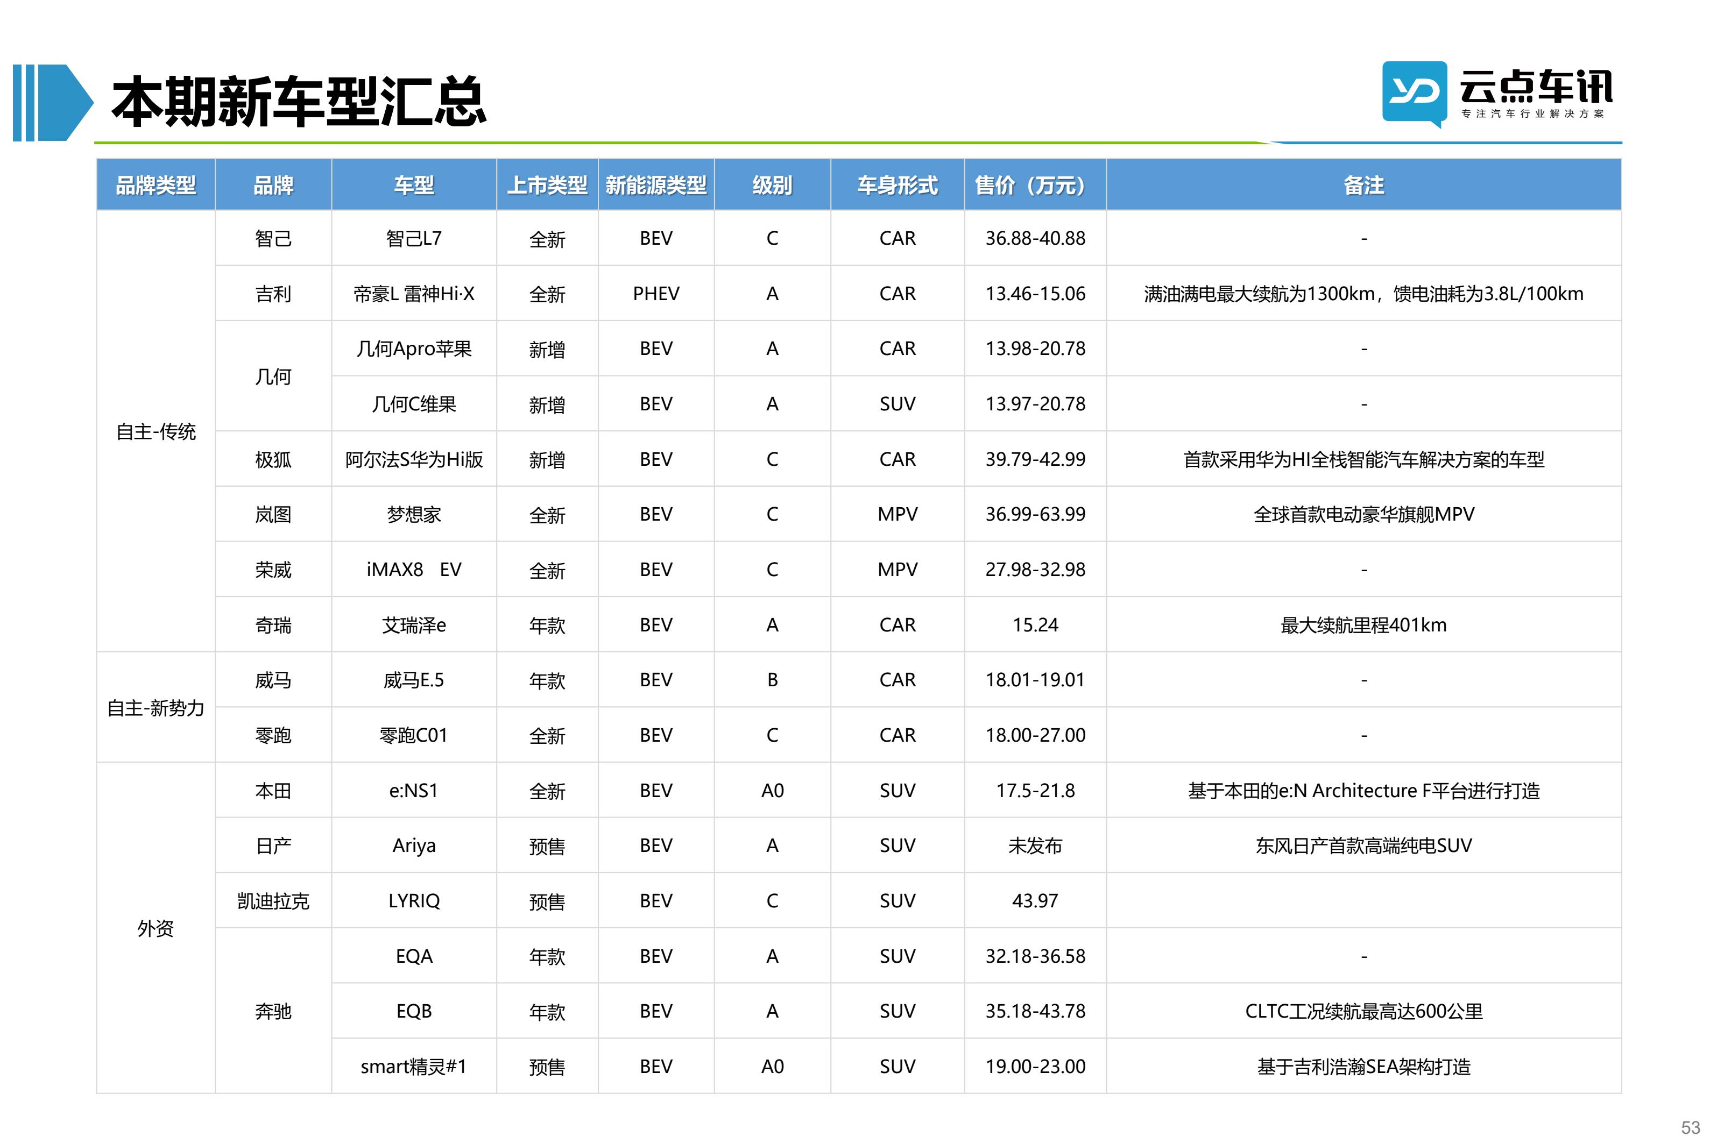The width and height of the screenshot is (1717, 1144).
Task: Click the 备注 column header
Action: [x=1363, y=186]
